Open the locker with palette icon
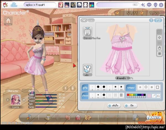166x130 pixels. (x=136, y=118)
